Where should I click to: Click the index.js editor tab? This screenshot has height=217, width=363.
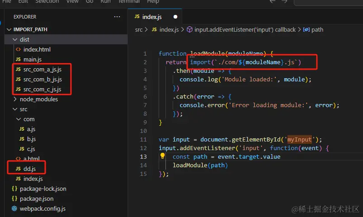pos(155,16)
